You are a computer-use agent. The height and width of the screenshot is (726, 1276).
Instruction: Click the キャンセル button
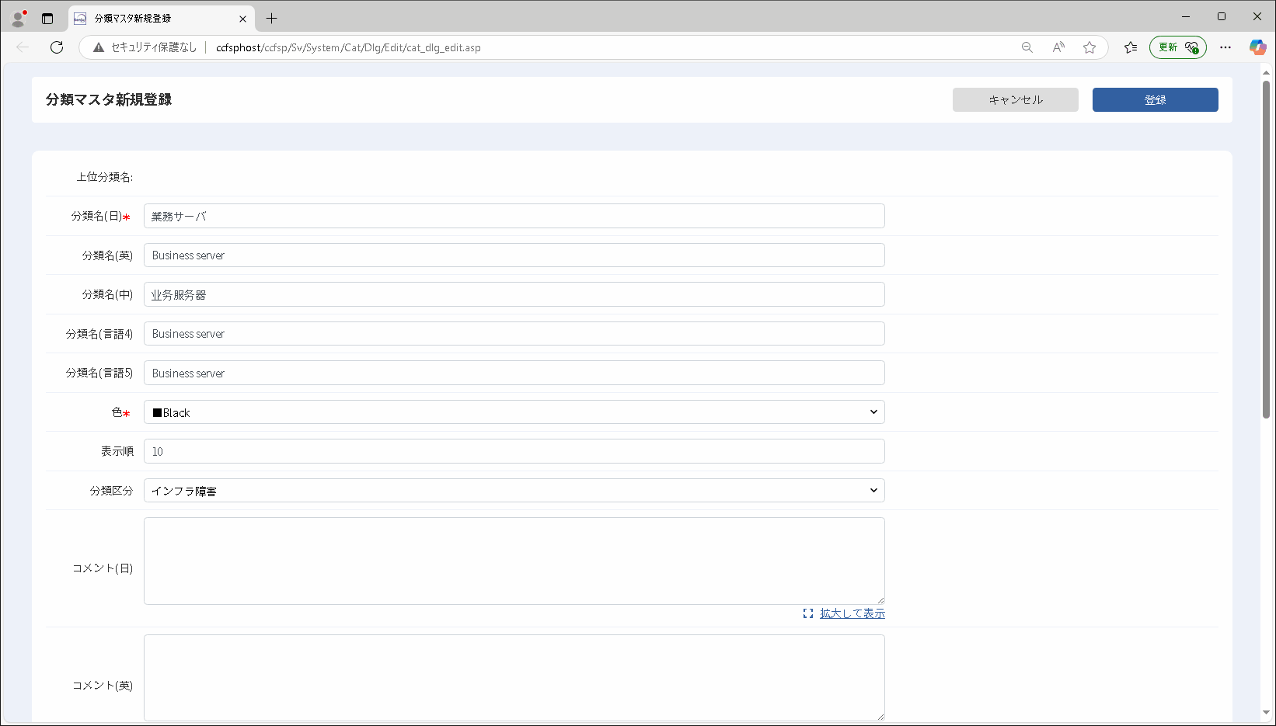tap(1016, 99)
